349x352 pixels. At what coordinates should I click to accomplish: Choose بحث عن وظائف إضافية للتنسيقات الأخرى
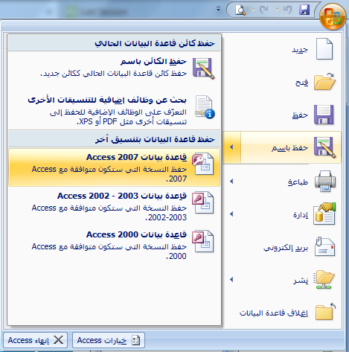click(114, 111)
